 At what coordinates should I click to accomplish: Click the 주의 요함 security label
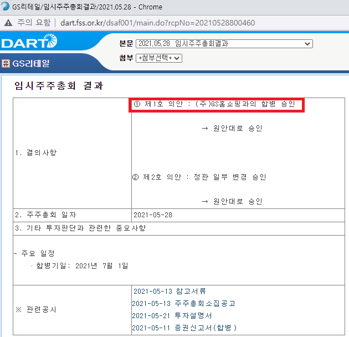click(x=34, y=23)
